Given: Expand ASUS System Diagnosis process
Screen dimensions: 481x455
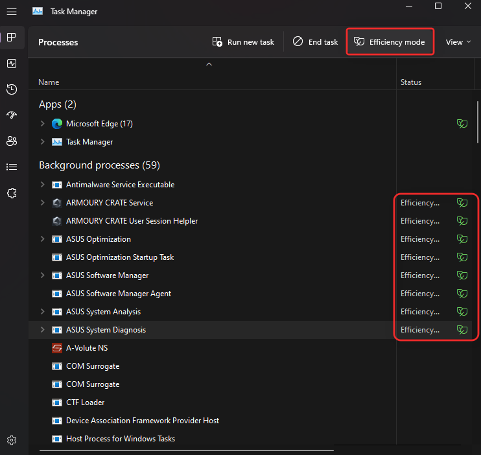Looking at the screenshot, I should coord(43,330).
